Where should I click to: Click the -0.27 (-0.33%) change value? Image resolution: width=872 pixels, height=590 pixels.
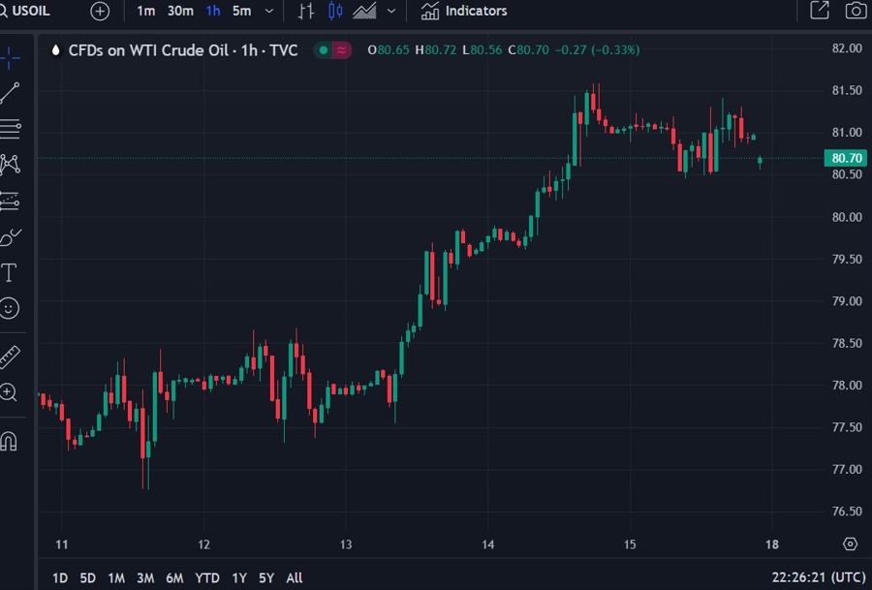pos(597,50)
